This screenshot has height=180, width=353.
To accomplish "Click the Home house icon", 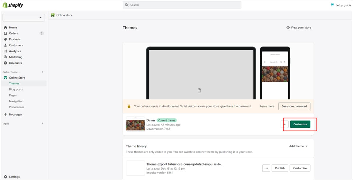I will (x=5, y=27).
